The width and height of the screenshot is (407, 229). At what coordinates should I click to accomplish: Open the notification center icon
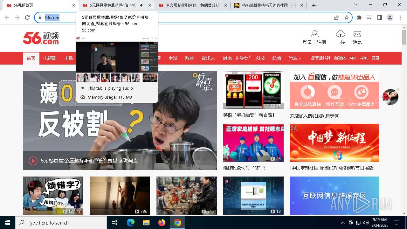click(397, 223)
